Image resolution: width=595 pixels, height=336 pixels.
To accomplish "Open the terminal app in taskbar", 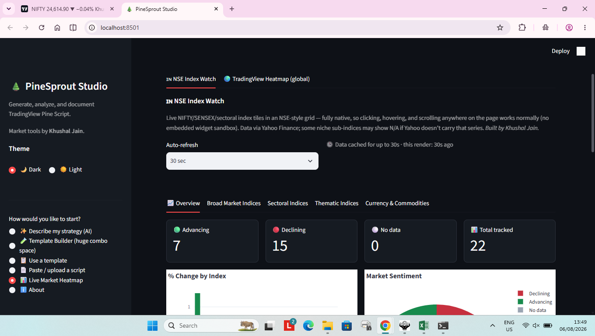I will pyautogui.click(x=443, y=325).
